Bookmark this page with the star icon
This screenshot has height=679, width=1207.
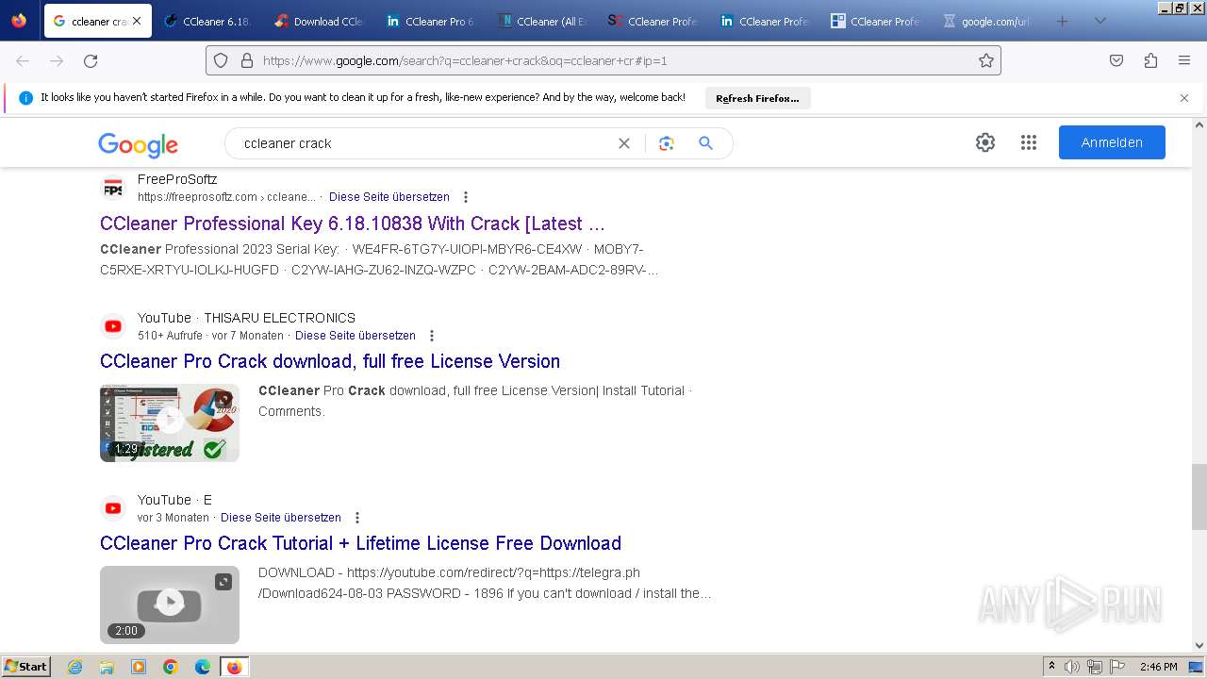(986, 60)
